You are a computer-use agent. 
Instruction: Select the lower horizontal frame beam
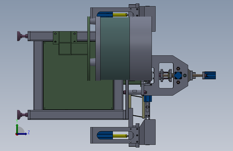click(x=77, y=115)
